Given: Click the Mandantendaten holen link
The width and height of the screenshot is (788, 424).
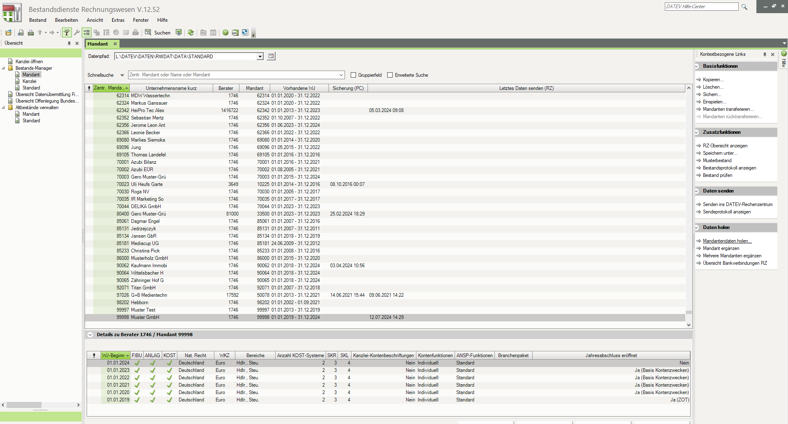Looking at the screenshot, I should pyautogui.click(x=727, y=241).
